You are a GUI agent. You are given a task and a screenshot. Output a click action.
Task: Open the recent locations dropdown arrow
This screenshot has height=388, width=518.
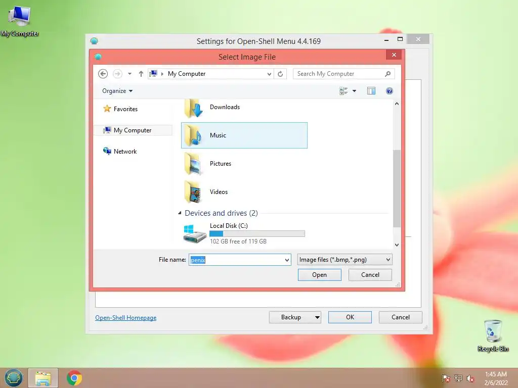coord(130,74)
